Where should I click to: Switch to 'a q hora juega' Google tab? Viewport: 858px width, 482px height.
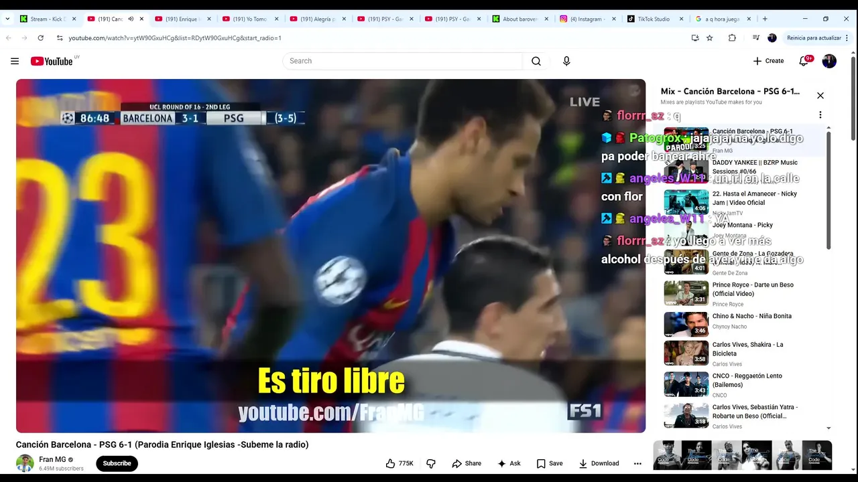723,19
